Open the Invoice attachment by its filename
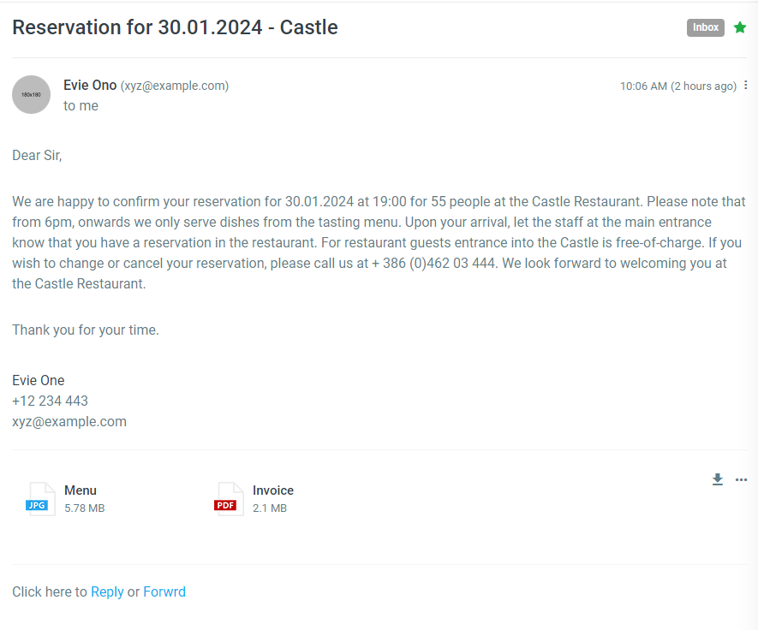Screen dimensions: 758x630 (273, 490)
